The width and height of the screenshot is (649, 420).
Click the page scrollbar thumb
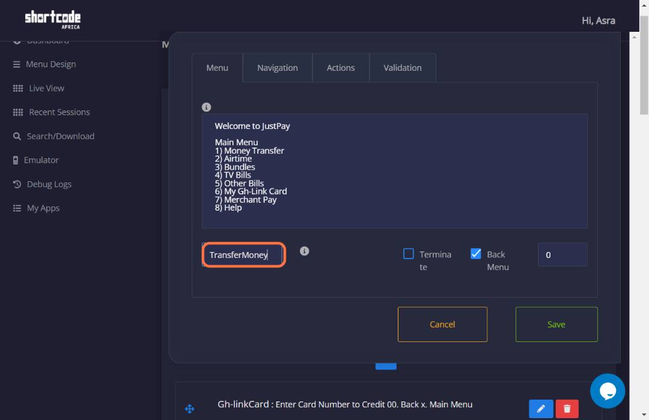coord(644,65)
